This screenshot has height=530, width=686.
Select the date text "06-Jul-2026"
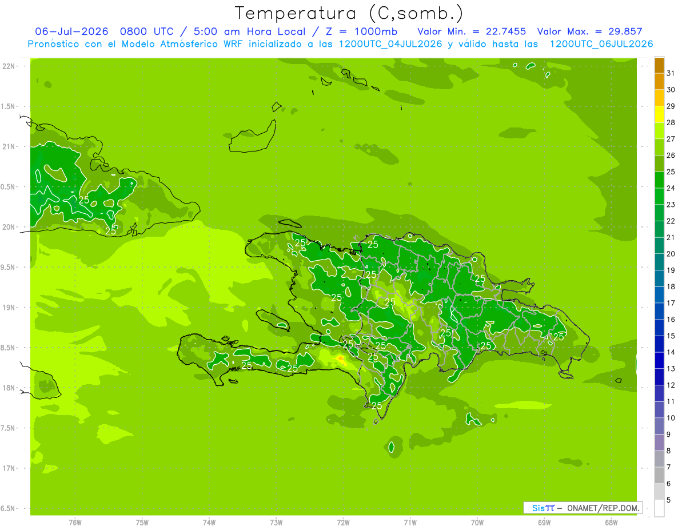(x=71, y=31)
